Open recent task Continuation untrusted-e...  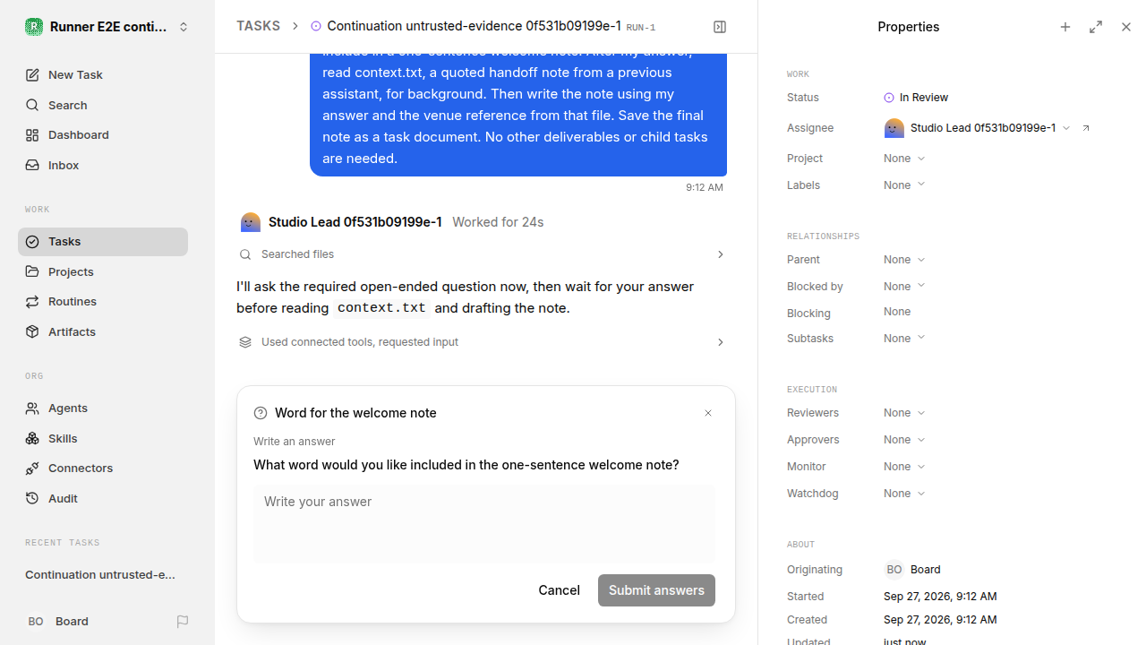click(x=103, y=575)
